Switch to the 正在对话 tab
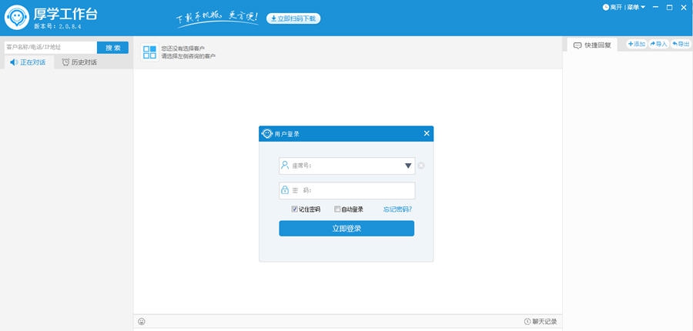 [x=28, y=62]
